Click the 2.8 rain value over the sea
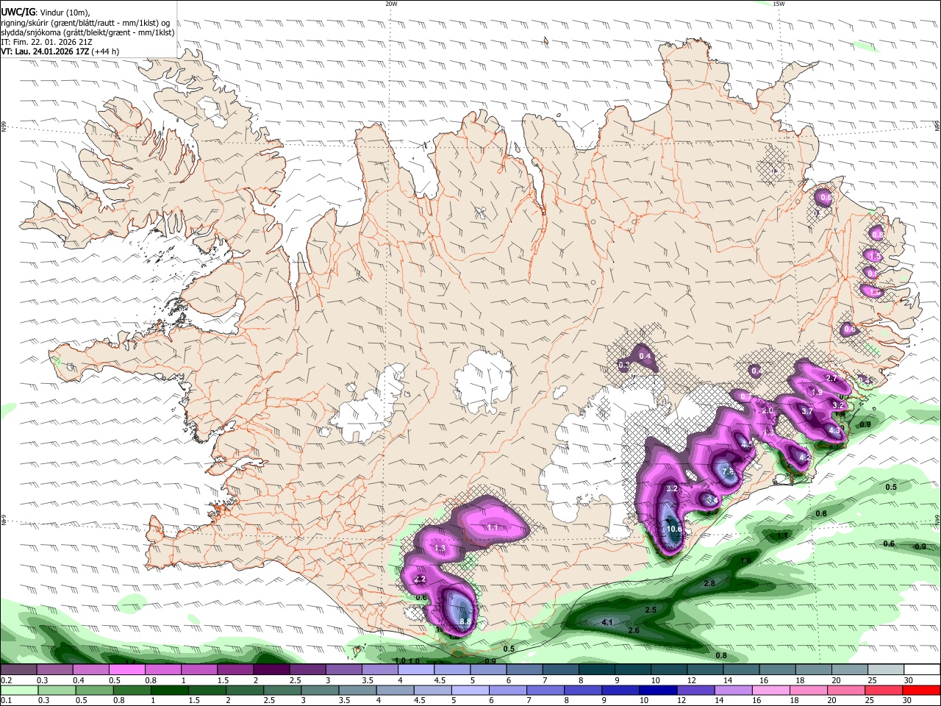 (x=709, y=583)
